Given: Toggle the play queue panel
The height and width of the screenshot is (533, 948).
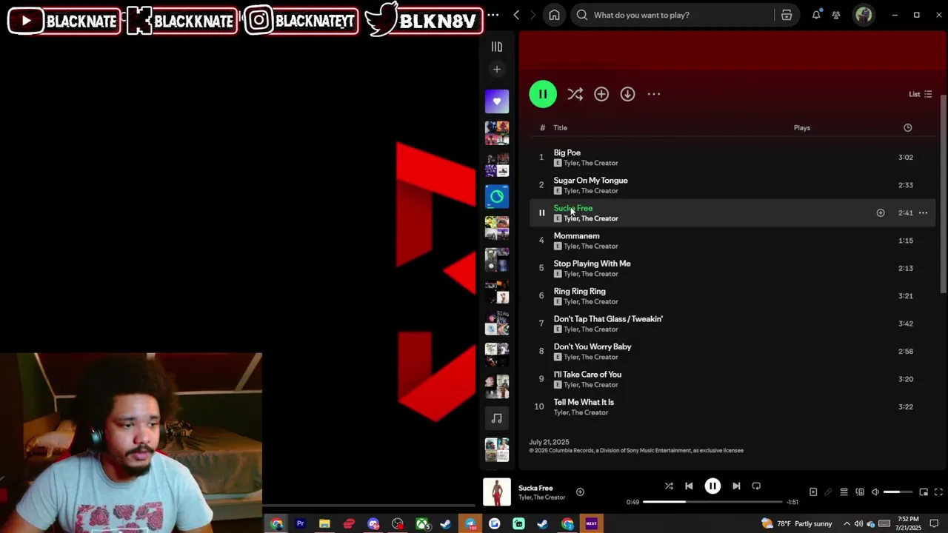Looking at the screenshot, I should [x=844, y=492].
